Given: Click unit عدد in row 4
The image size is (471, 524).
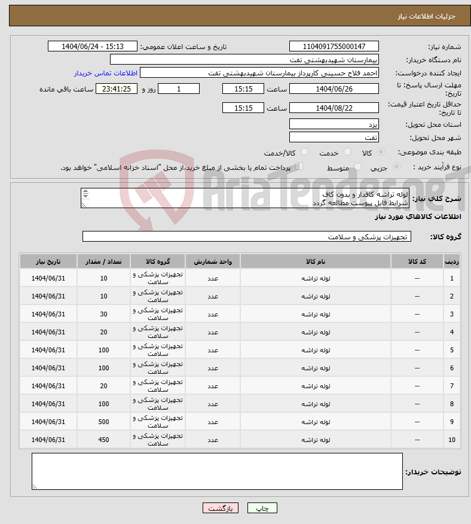Looking at the screenshot, I should [x=213, y=332].
